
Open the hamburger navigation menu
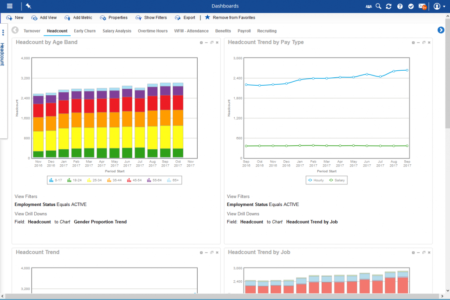click(10, 6)
